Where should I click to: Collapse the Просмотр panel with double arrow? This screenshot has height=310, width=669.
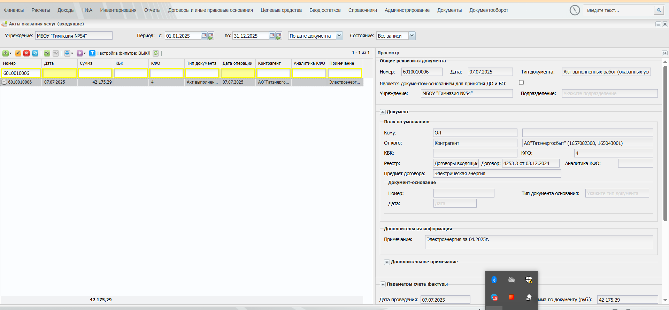[x=664, y=53]
